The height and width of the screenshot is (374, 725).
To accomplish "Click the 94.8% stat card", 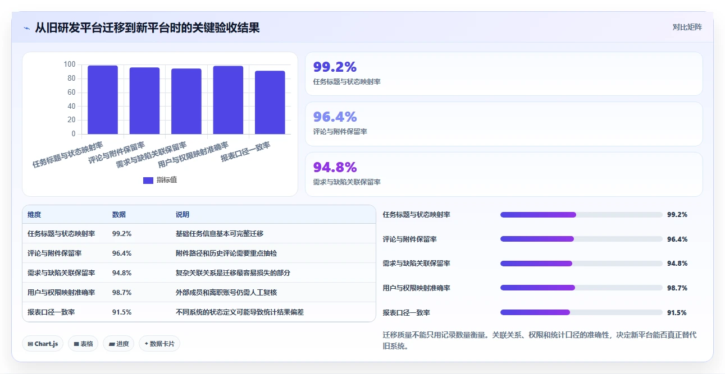I will pos(504,174).
